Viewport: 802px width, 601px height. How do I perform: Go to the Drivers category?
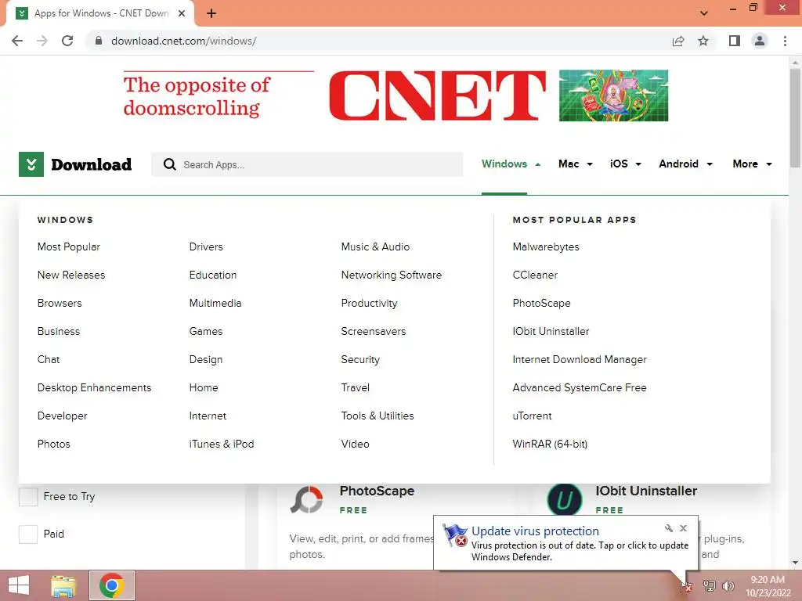click(x=206, y=247)
